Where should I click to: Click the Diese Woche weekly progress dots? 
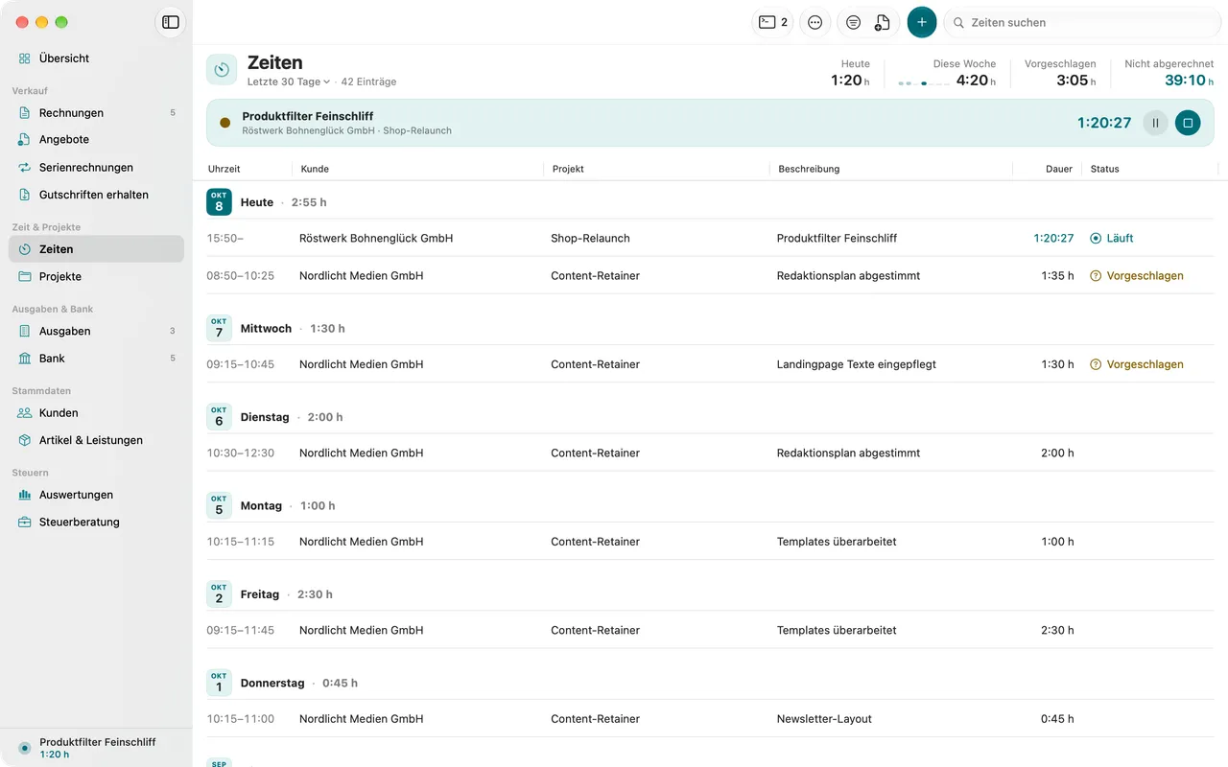[x=924, y=83]
